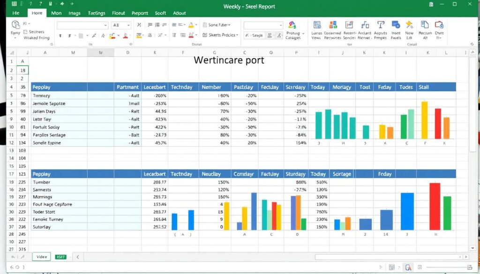480x274 pixels.
Task: Switch to the Mon ribbon tab
Action: 56,13
